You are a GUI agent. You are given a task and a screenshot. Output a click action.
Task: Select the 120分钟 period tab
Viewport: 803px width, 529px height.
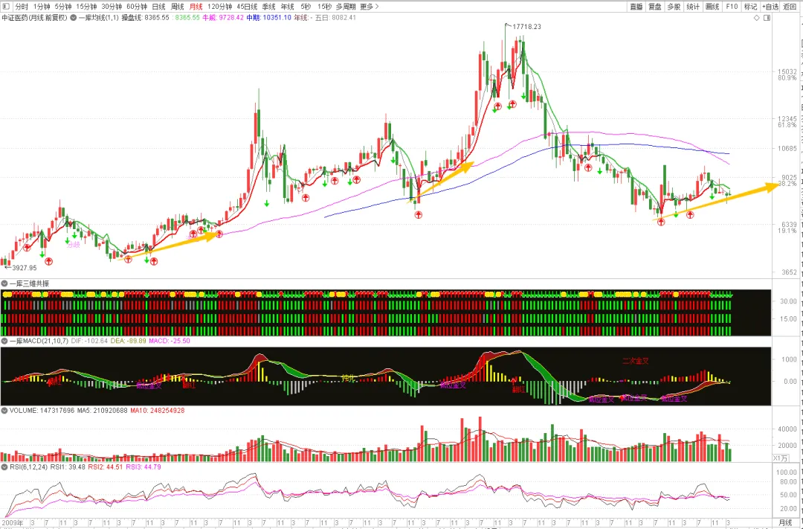[x=219, y=7]
